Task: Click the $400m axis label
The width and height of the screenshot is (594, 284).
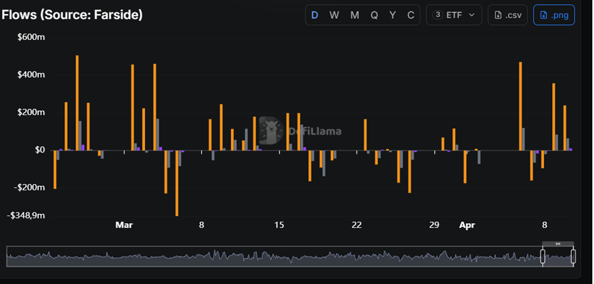Action: (31, 75)
